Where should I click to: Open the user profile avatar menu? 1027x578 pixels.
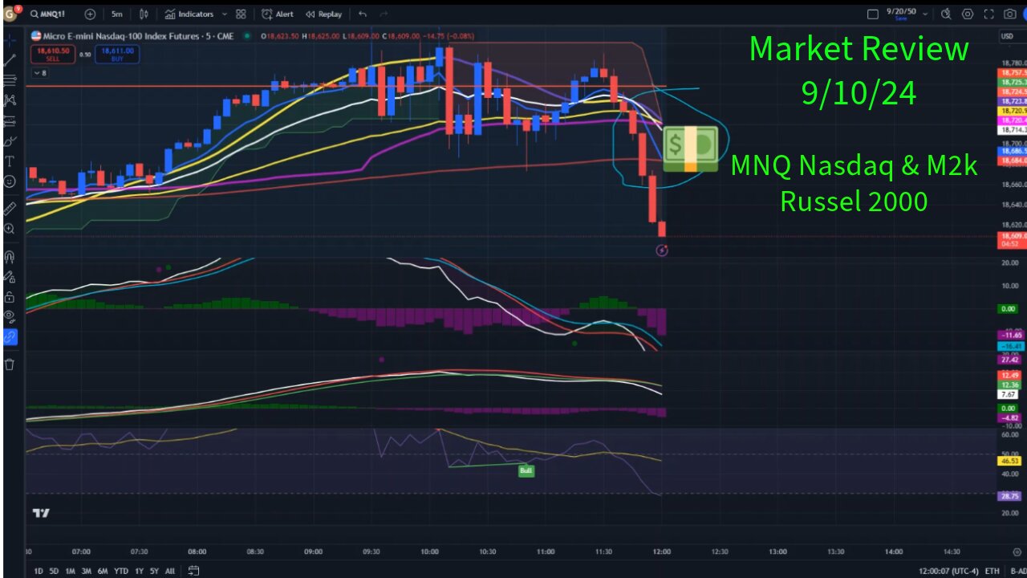pyautogui.click(x=11, y=13)
